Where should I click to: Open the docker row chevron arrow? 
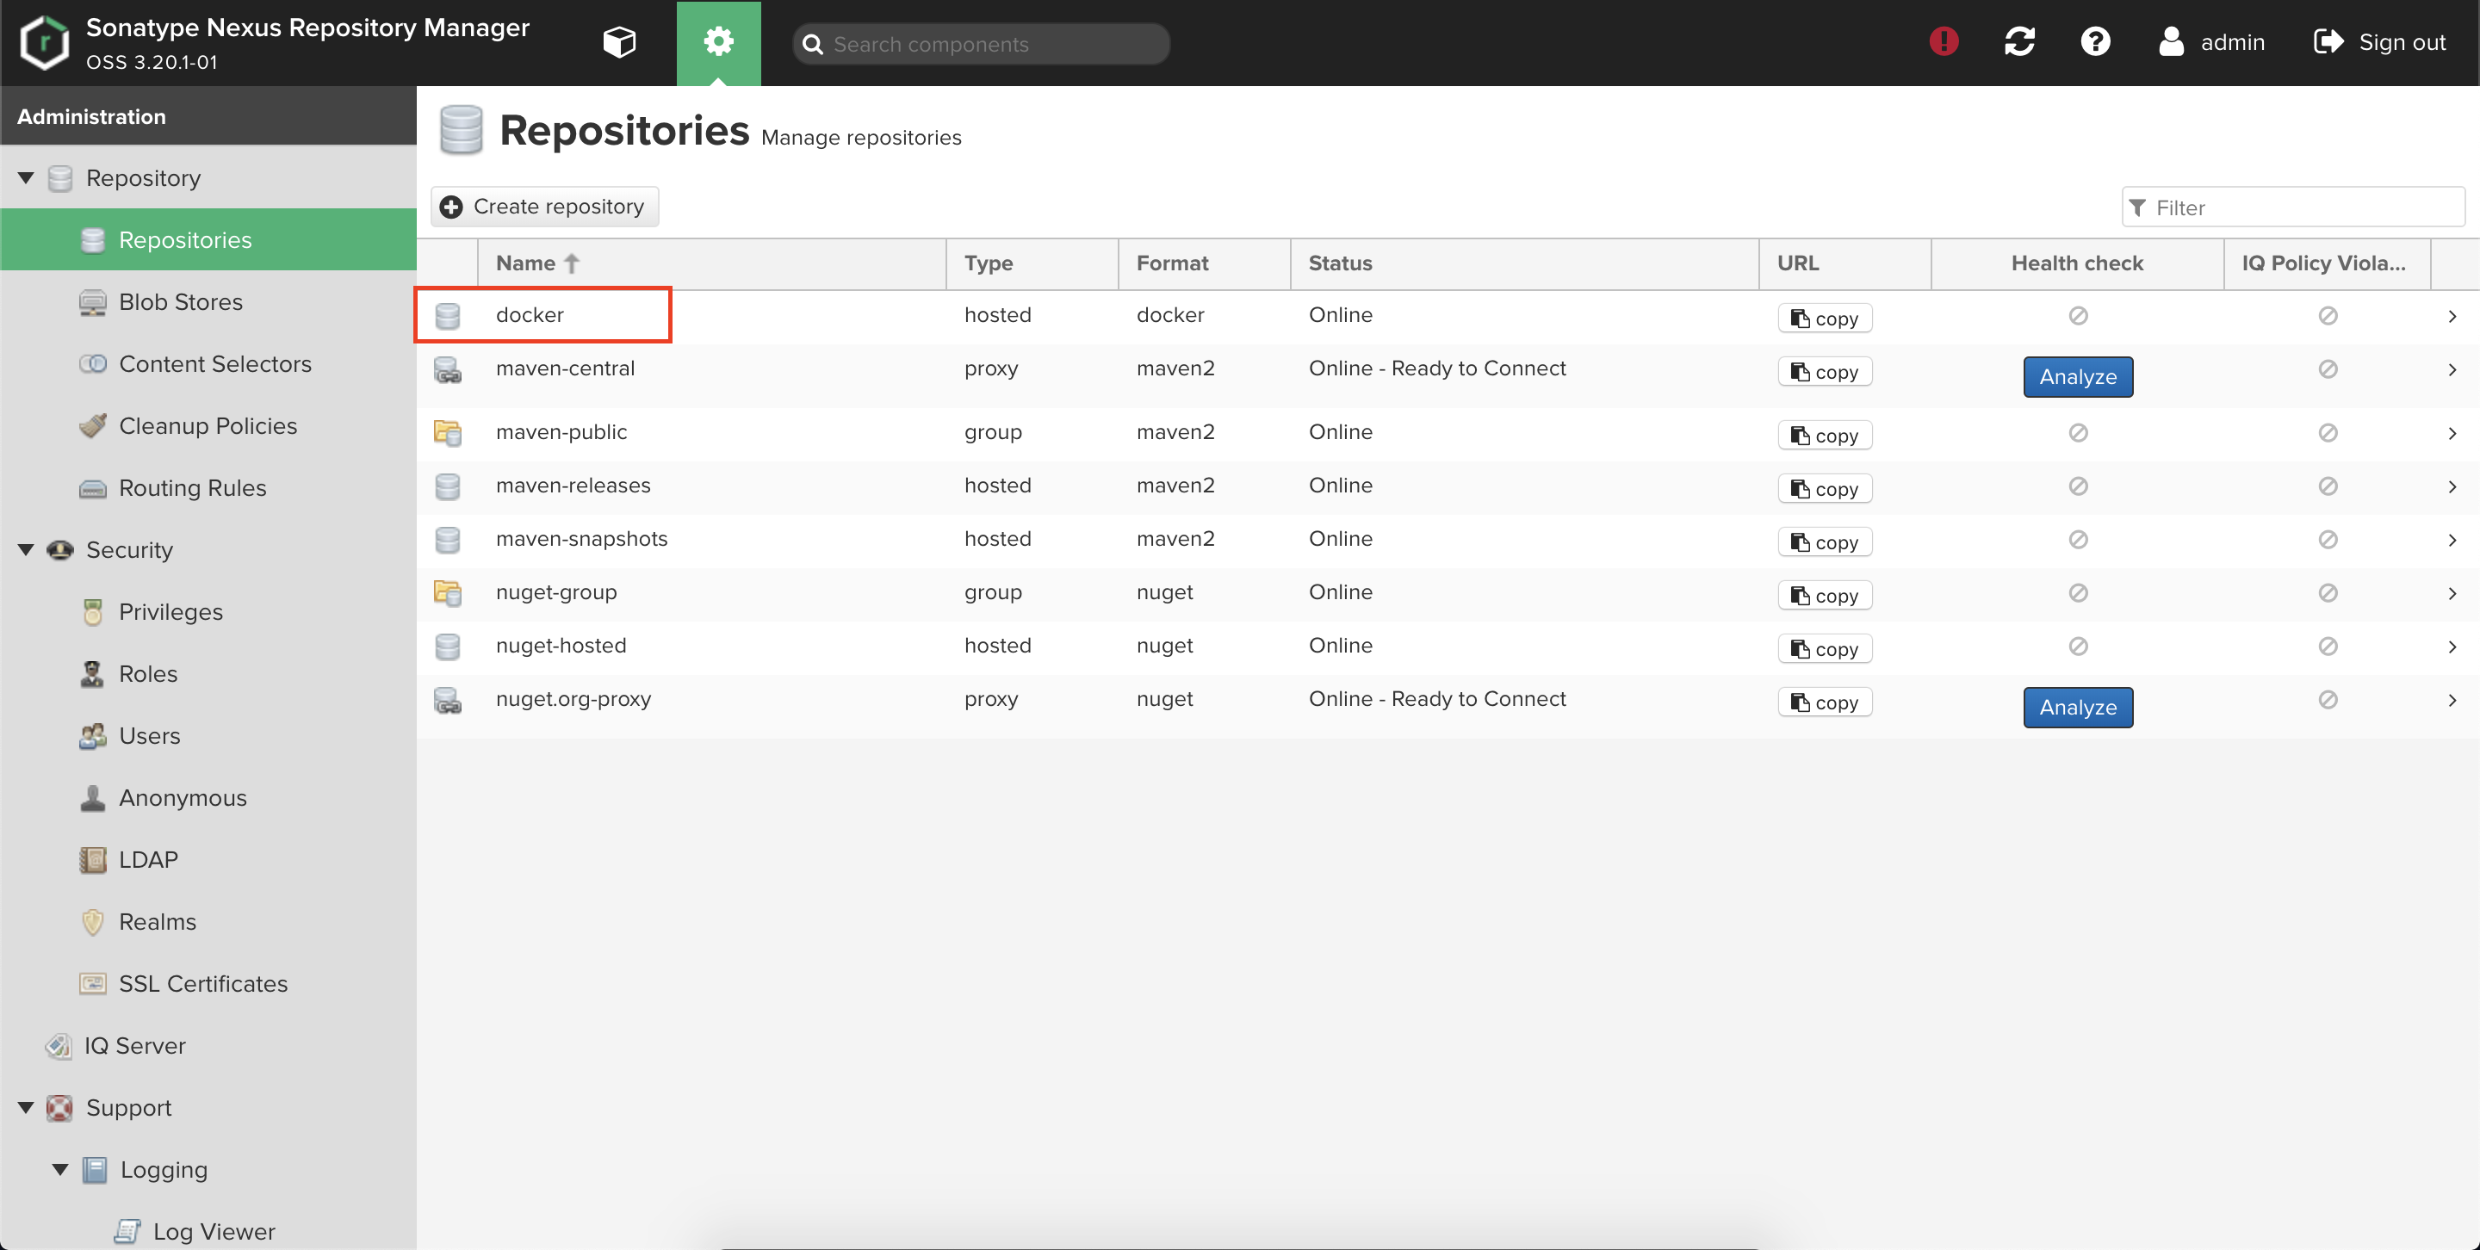click(2451, 317)
